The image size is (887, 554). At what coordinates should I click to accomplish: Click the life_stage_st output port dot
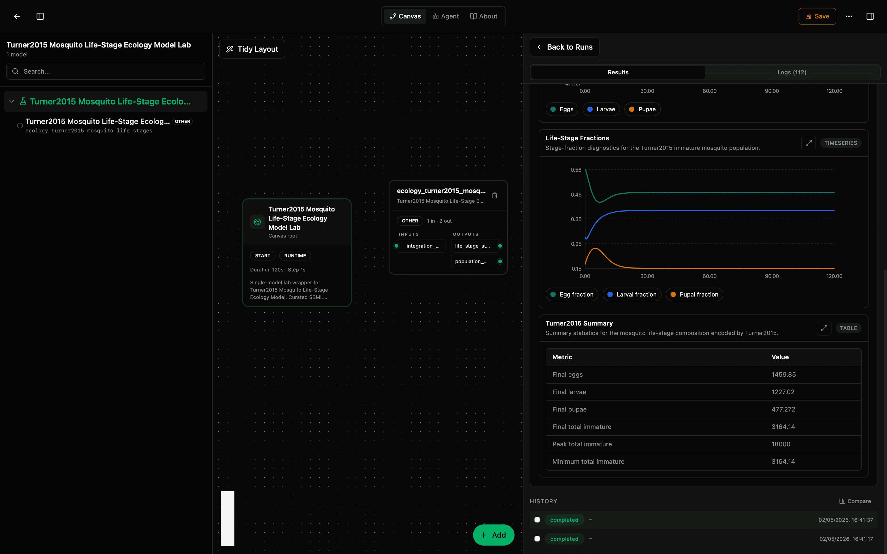(x=500, y=246)
